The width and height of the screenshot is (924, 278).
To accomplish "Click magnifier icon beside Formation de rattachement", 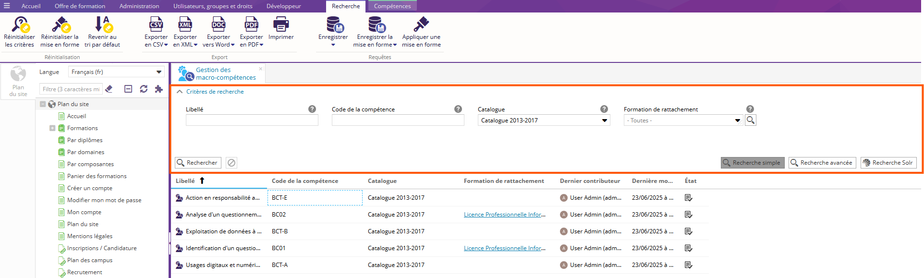I will coord(750,120).
